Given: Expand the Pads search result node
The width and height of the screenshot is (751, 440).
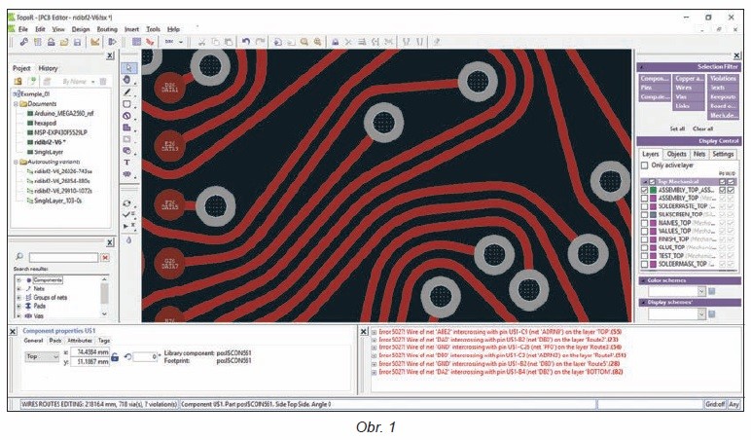Looking at the screenshot, I should point(19,307).
